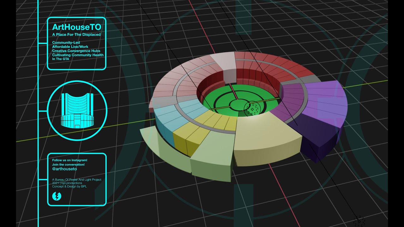This screenshot has width=404, height=227.
Task: Open the @arthouseto Instagram handle
Action: 65,169
